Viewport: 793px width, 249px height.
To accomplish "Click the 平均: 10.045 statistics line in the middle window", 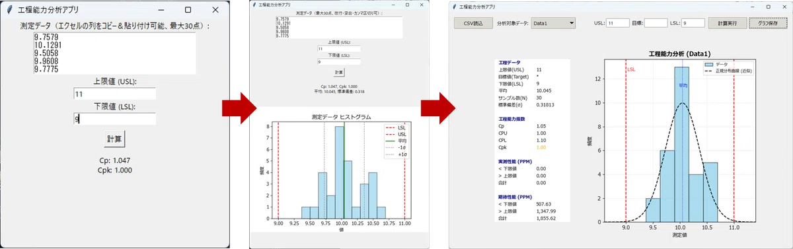I will coord(338,91).
